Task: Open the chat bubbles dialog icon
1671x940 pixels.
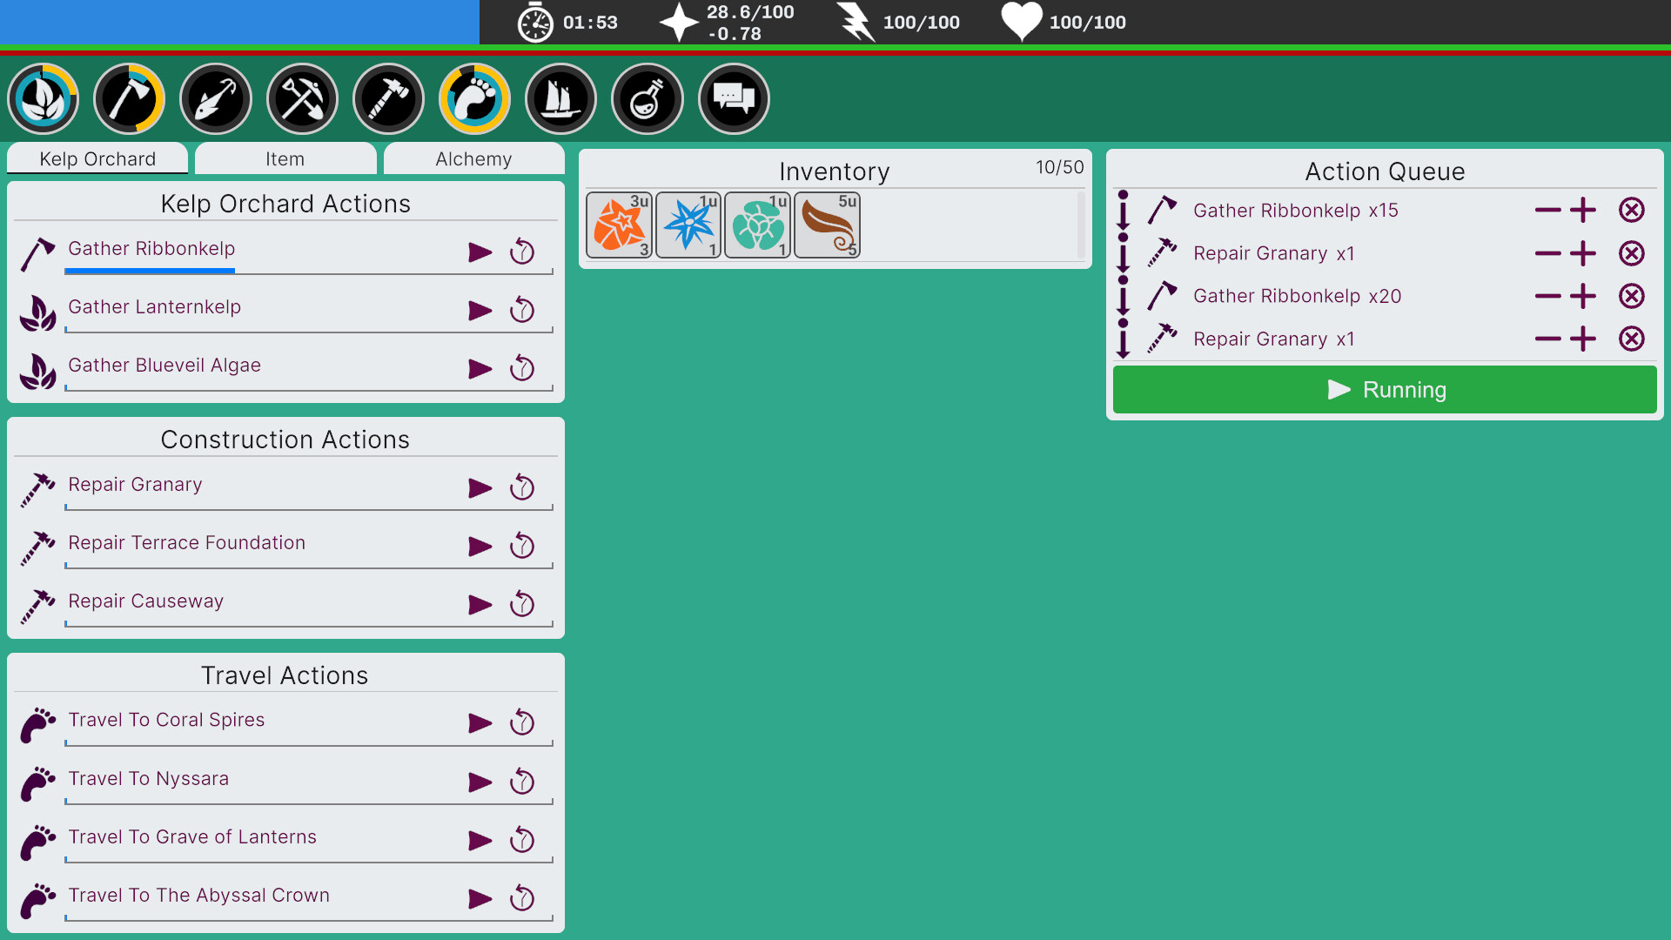Action: coord(733,99)
